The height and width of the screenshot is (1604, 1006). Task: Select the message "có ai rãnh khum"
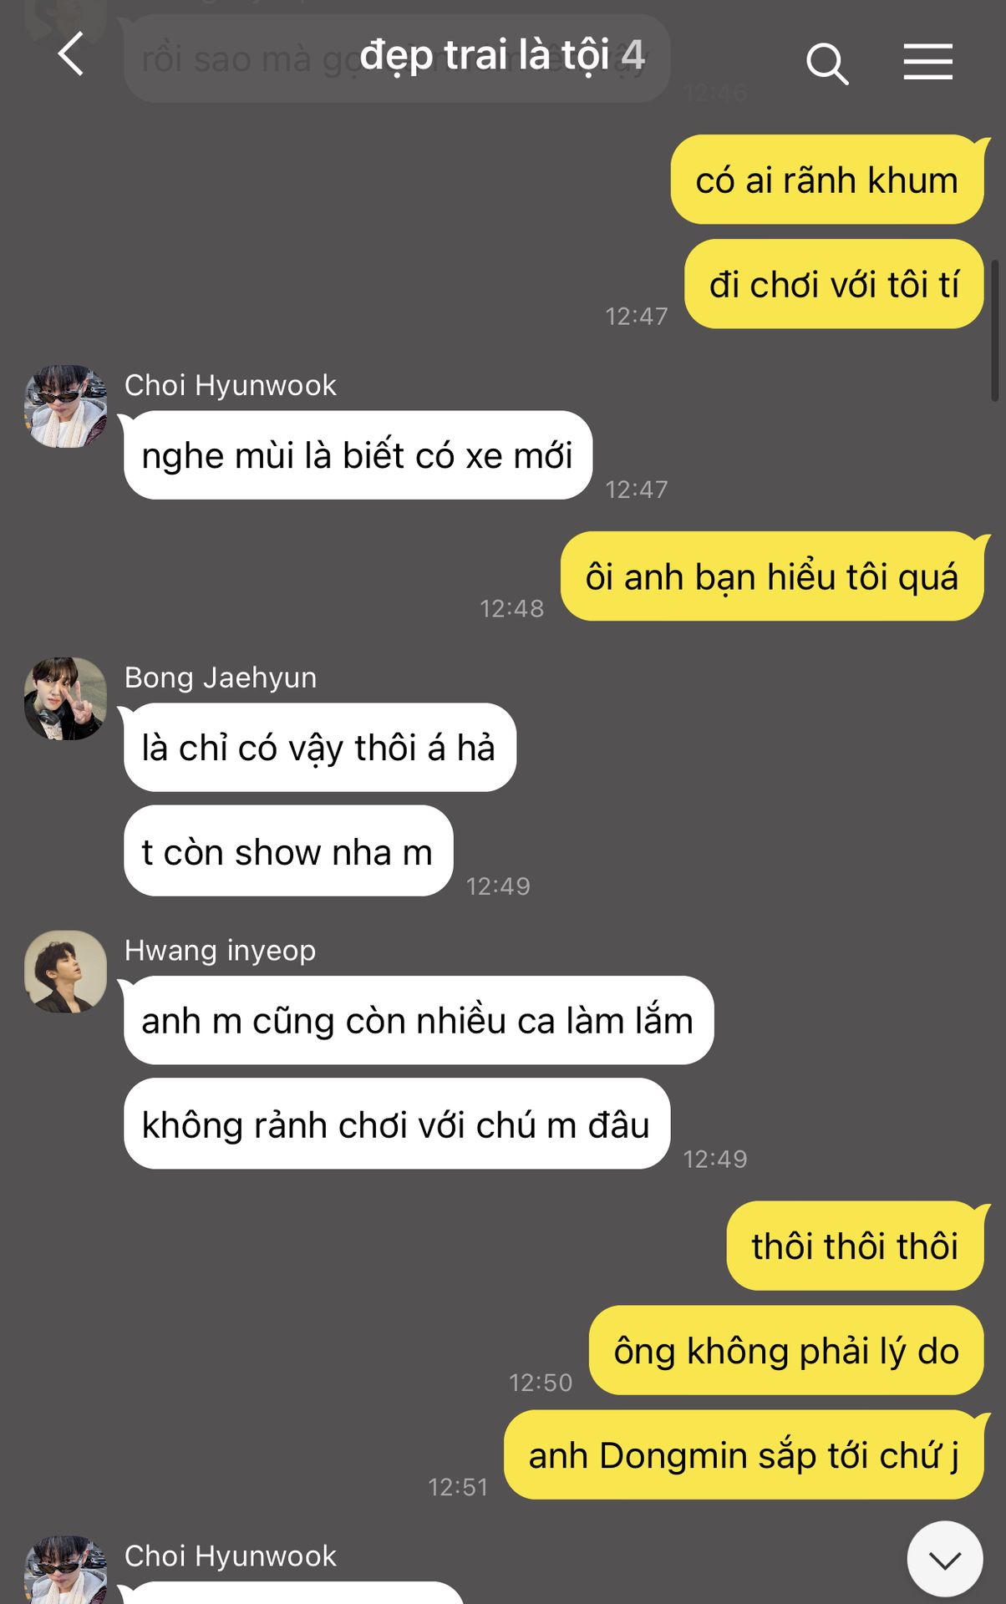(x=827, y=180)
